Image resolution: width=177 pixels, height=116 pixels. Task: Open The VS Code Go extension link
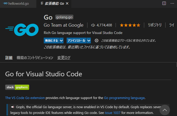(25, 98)
